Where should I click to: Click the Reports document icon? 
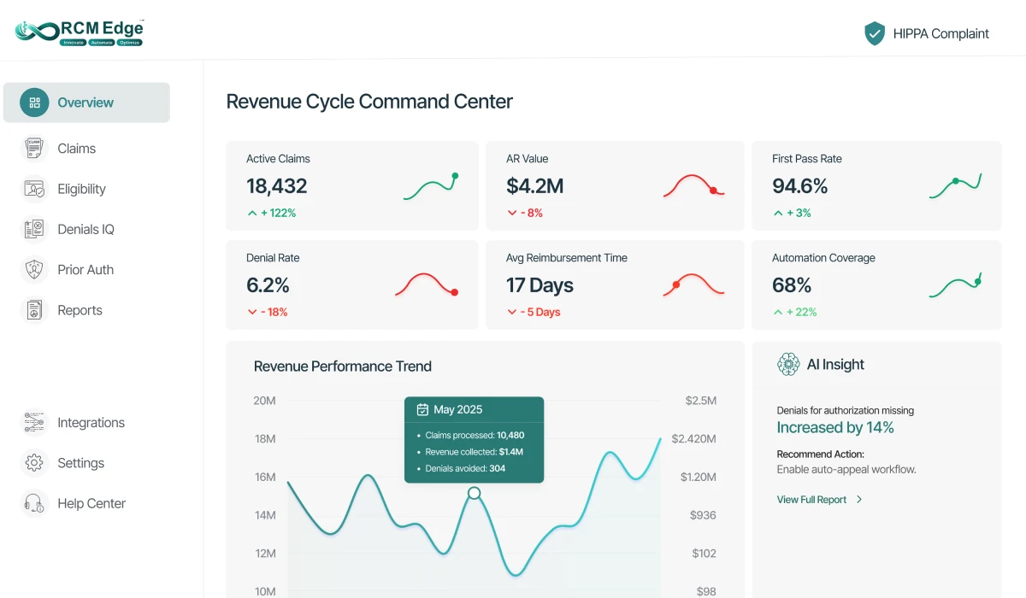pos(34,310)
